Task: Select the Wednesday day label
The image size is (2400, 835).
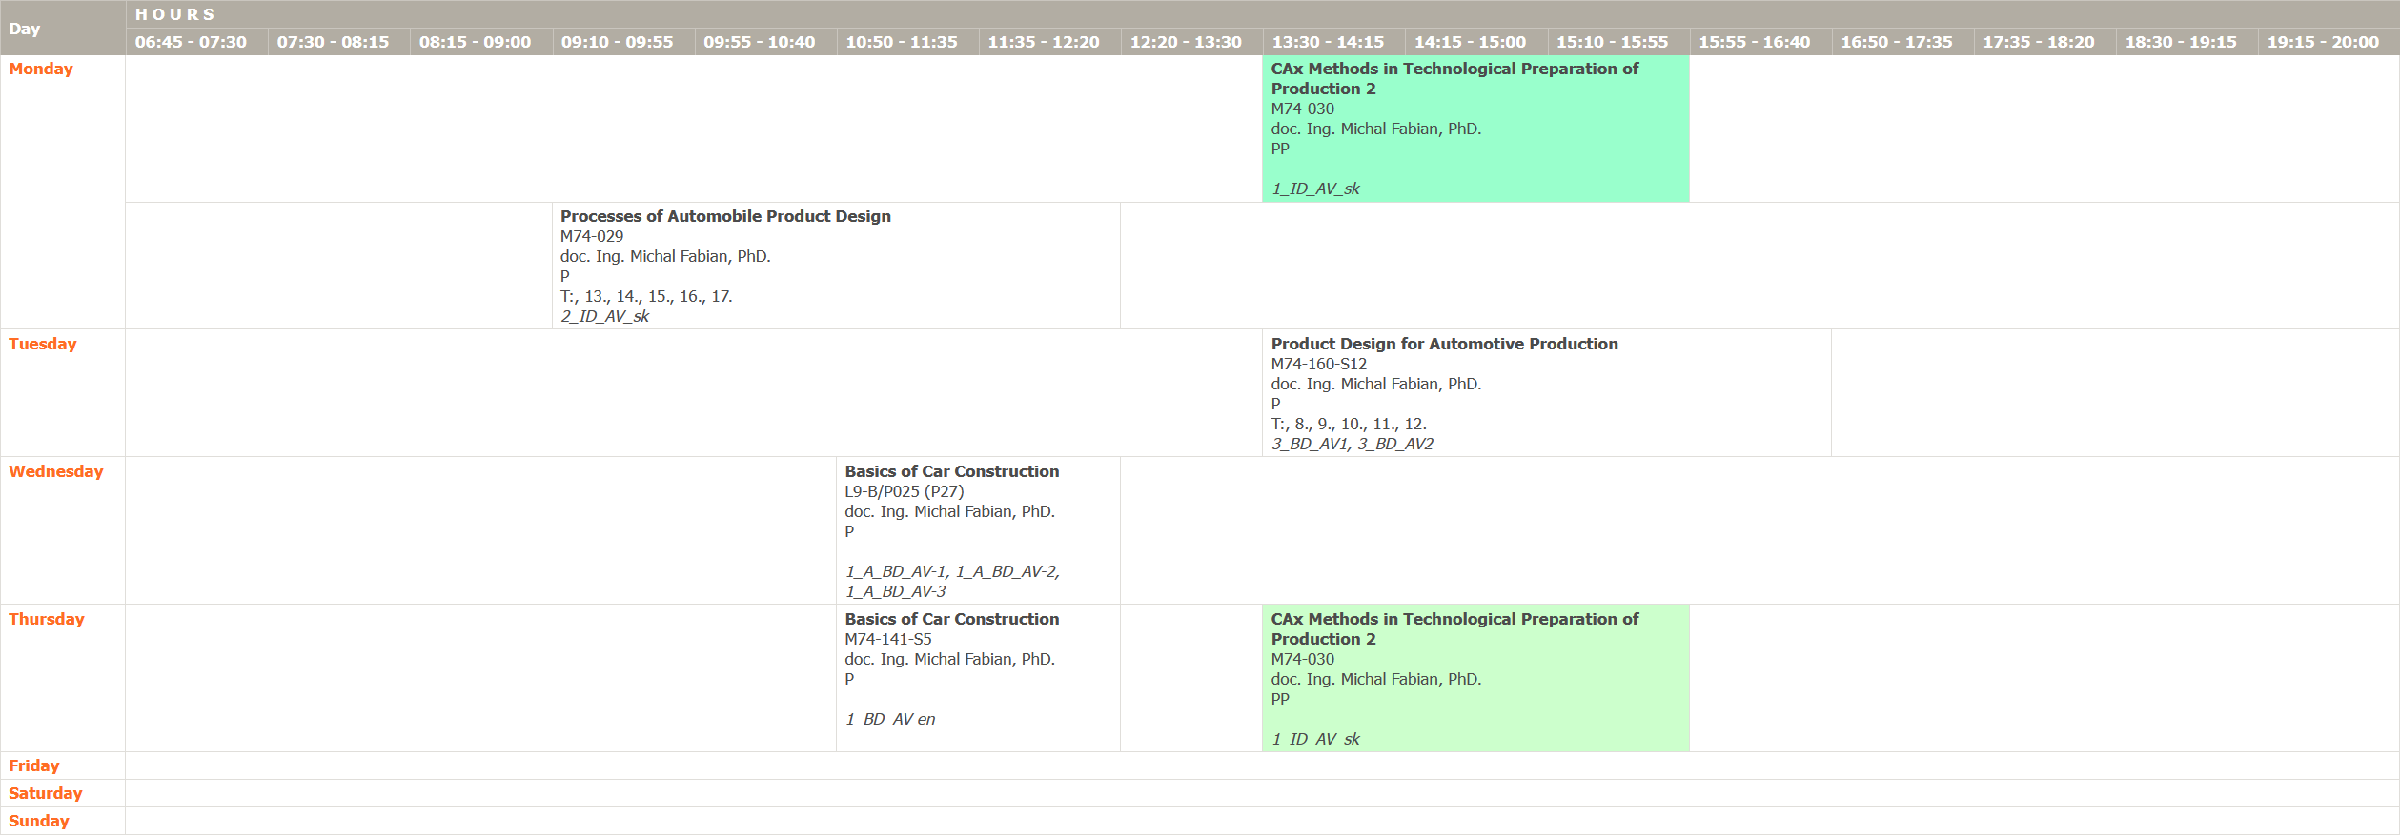Action: click(x=56, y=471)
